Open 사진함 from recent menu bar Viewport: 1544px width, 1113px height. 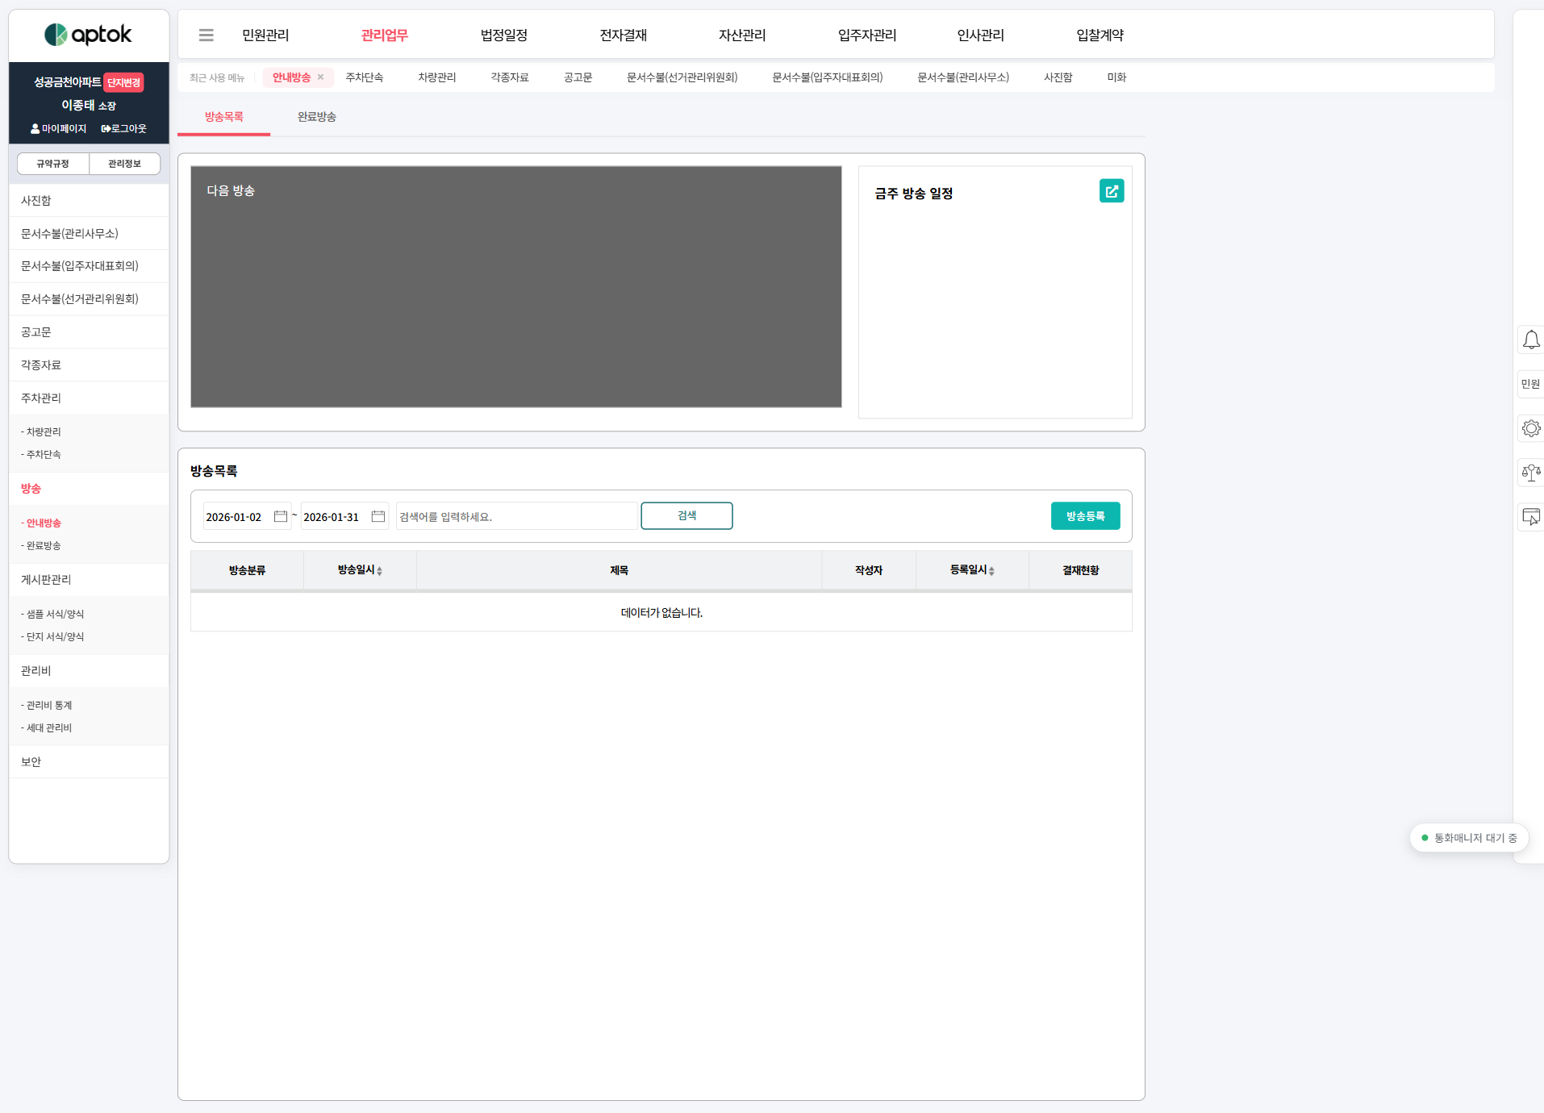pyautogui.click(x=1058, y=77)
